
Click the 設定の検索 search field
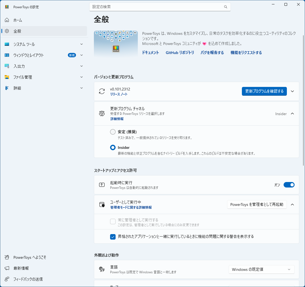coord(160,7)
